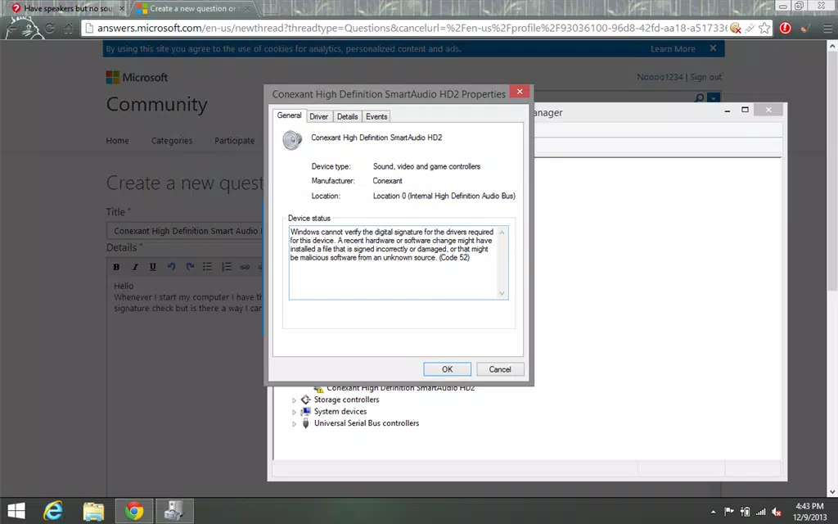The width and height of the screenshot is (838, 524).
Task: Open File Explorer from taskbar
Action: [93, 511]
